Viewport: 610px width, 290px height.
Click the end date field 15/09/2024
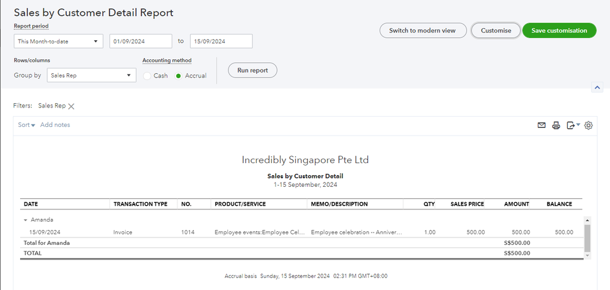(221, 41)
